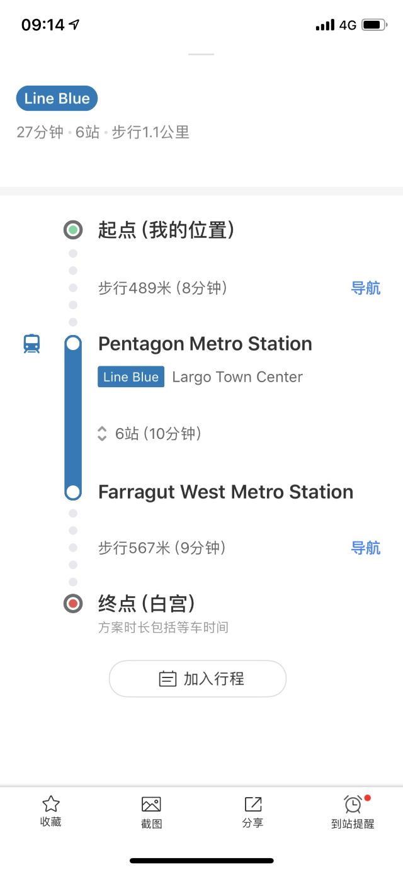Image resolution: width=403 pixels, height=872 pixels.
Task: Open navigation for 489米 walk
Action: (366, 288)
